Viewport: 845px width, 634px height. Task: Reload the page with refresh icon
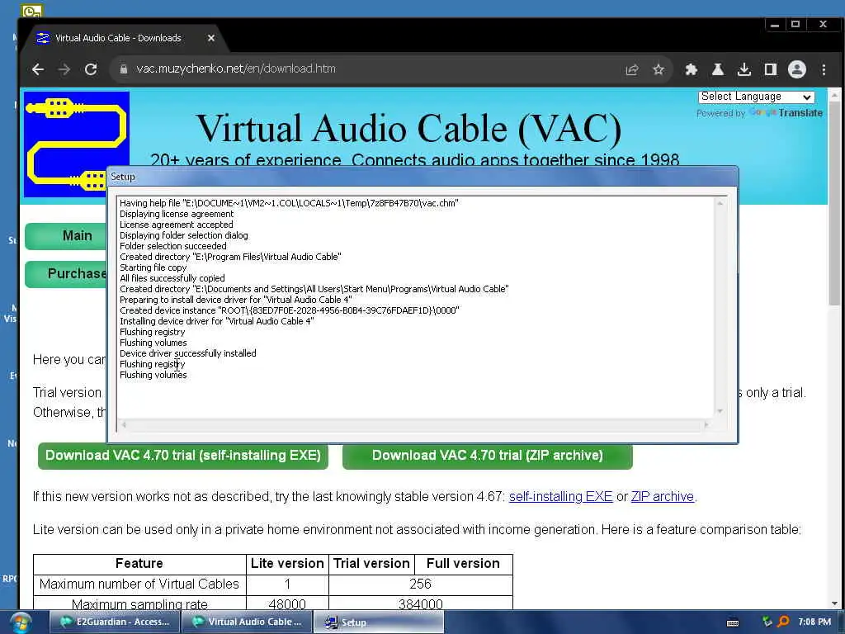(x=91, y=69)
